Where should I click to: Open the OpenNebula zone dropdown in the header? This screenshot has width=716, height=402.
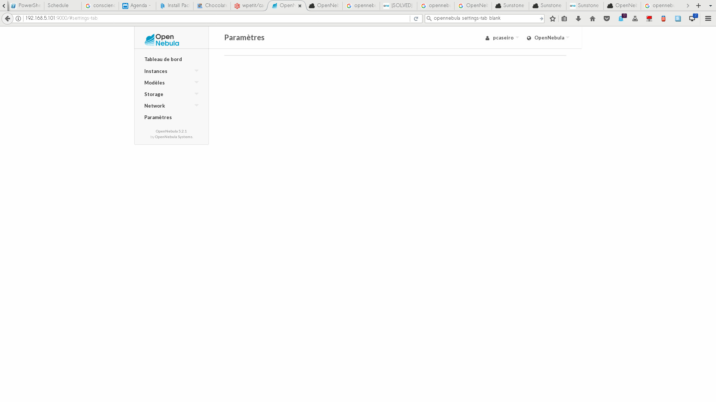tap(548, 38)
